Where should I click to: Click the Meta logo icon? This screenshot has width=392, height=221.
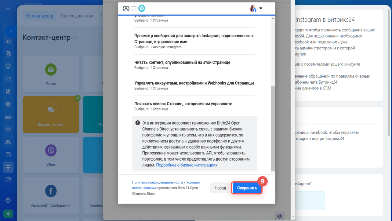(126, 8)
